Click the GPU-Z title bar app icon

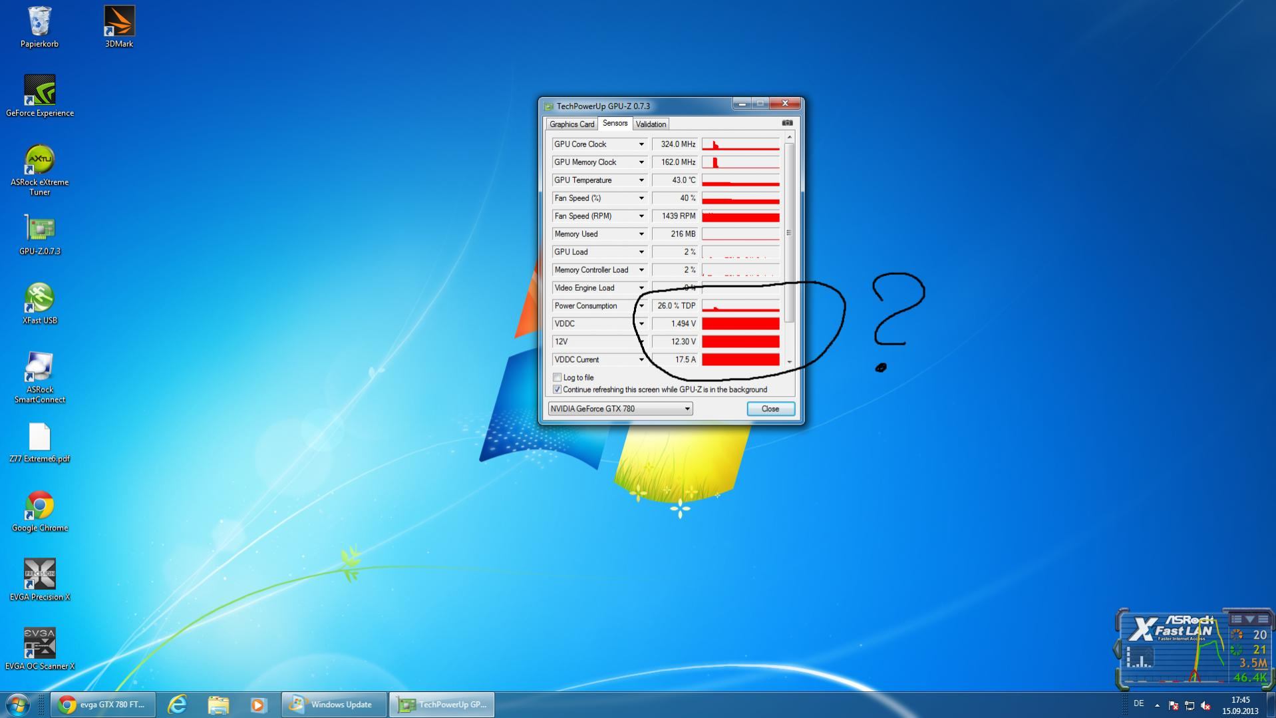[x=549, y=106]
